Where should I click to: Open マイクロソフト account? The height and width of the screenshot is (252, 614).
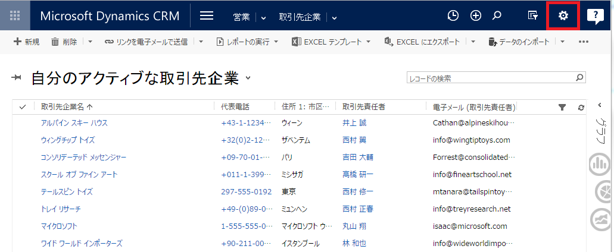pyautogui.click(x=59, y=226)
